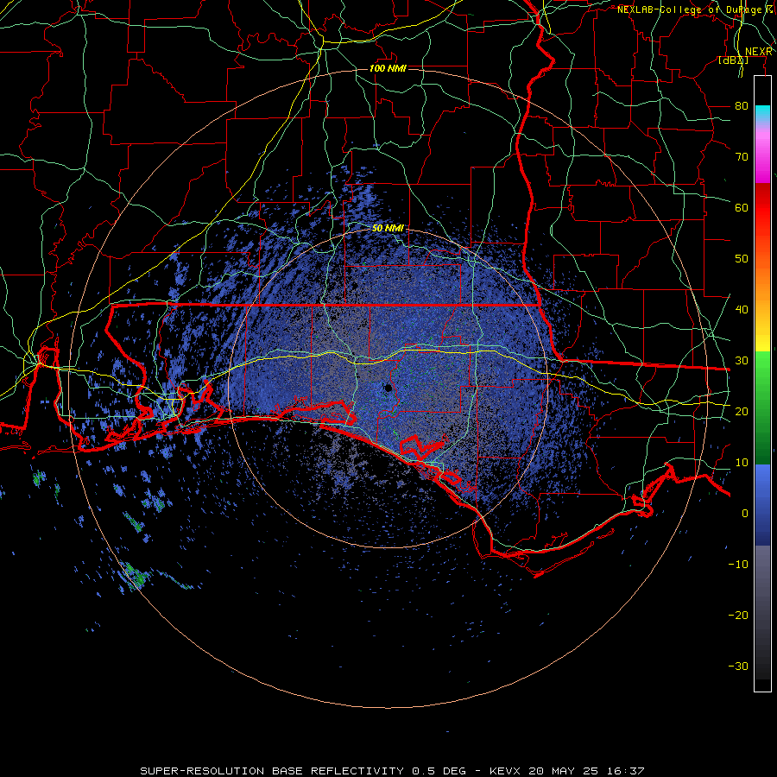Click the [dBZ] units label

[x=733, y=60]
